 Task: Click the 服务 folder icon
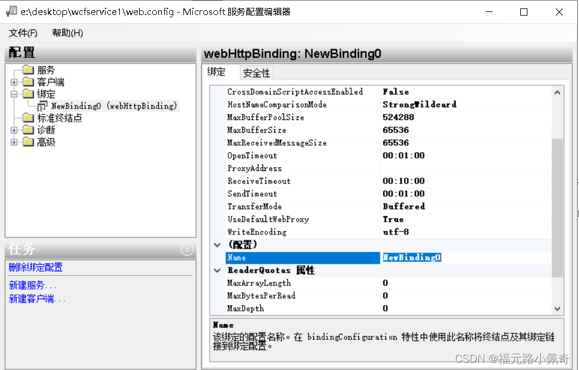coord(28,70)
